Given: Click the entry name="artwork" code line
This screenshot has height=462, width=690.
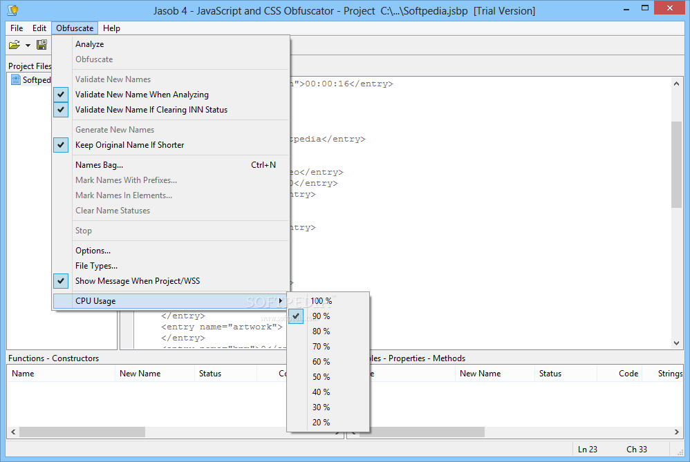Looking at the screenshot, I should coord(221,327).
